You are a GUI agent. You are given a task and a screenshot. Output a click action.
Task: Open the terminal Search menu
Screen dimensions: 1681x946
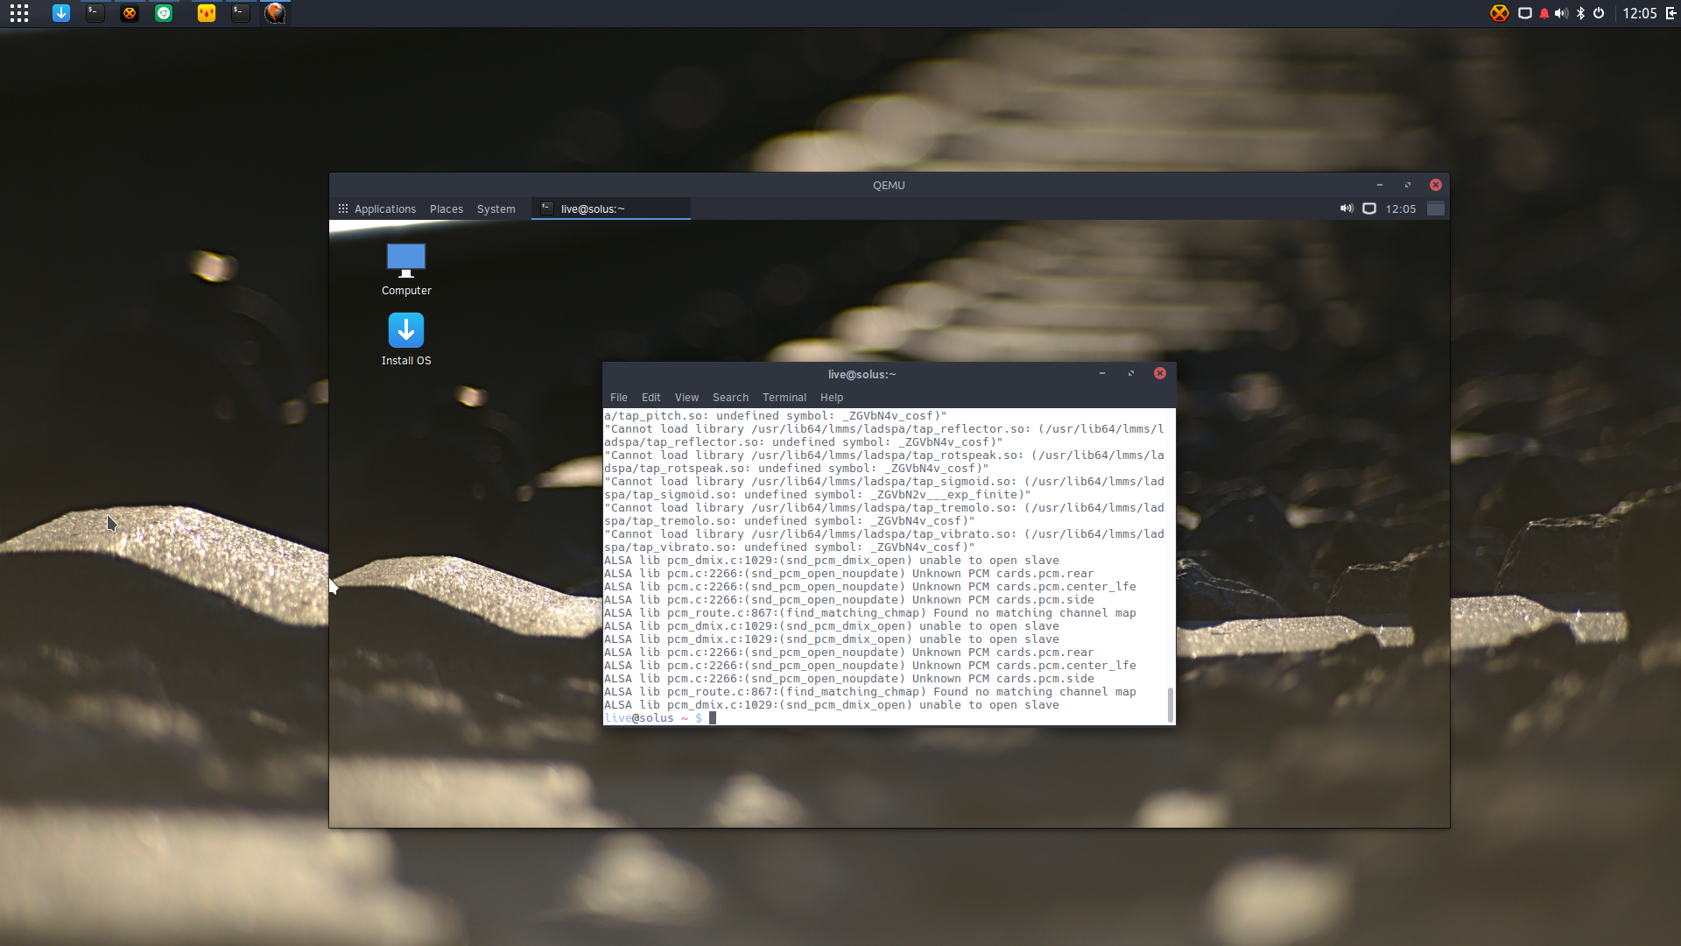[x=730, y=398]
